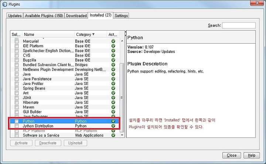The width and height of the screenshot is (266, 164).
Task: Tick the checkbox for IDE Platform
Action: click(x=17, y=46)
